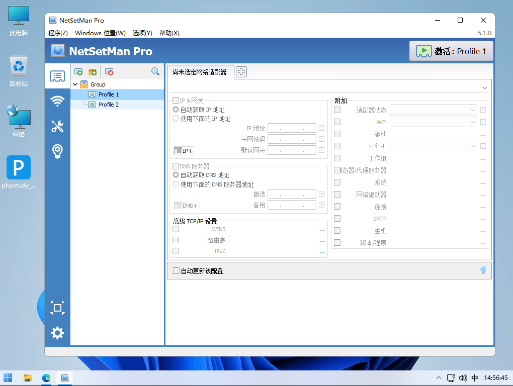Screen dimensions: 513x386
Task: Get current default gateway arrow icon
Action: [x=322, y=150]
